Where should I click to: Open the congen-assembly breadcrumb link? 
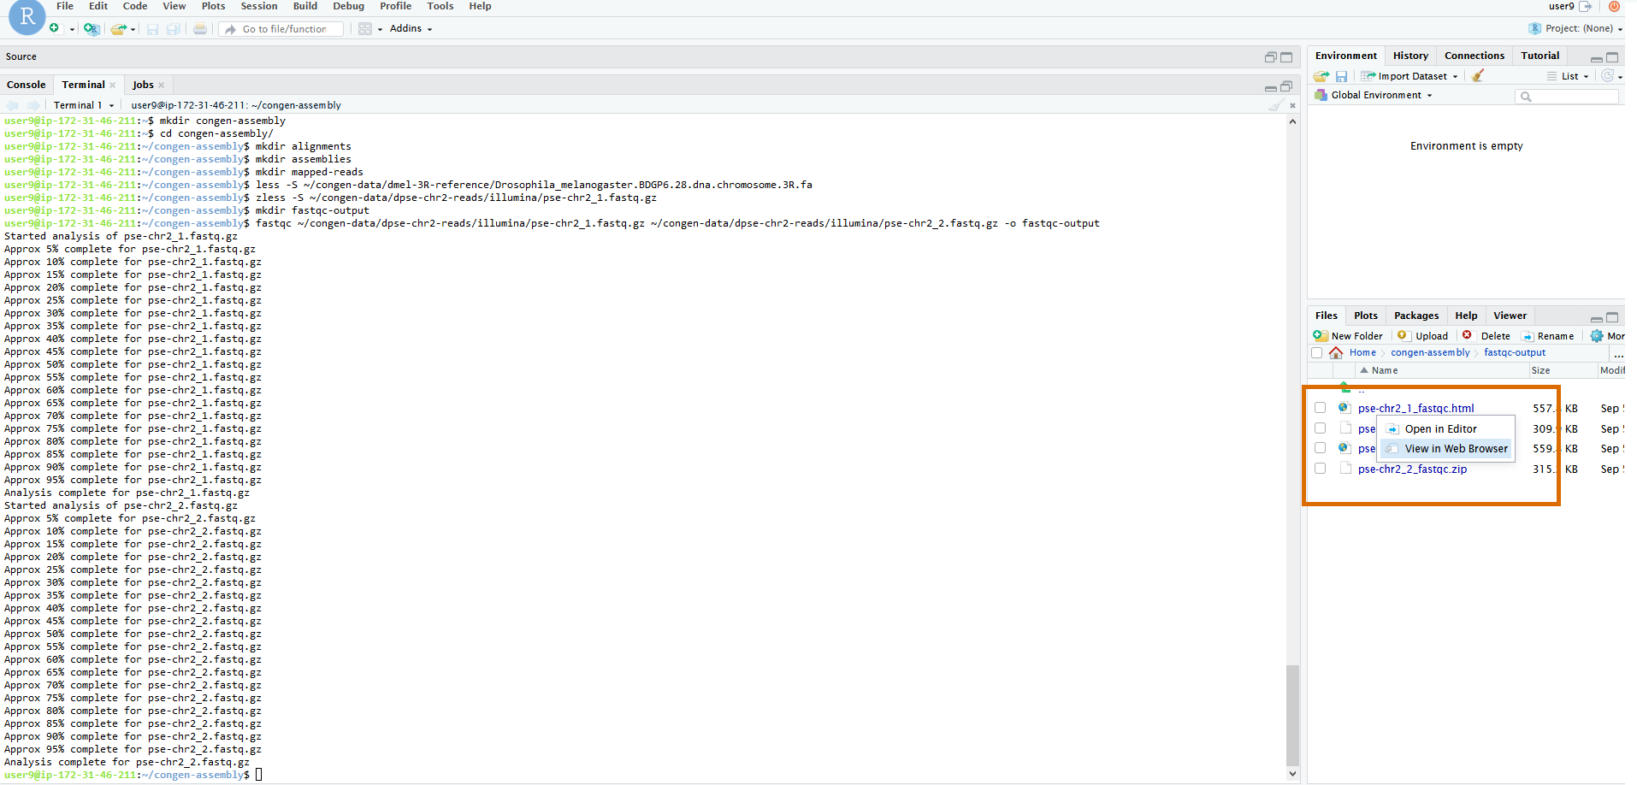coord(1430,352)
